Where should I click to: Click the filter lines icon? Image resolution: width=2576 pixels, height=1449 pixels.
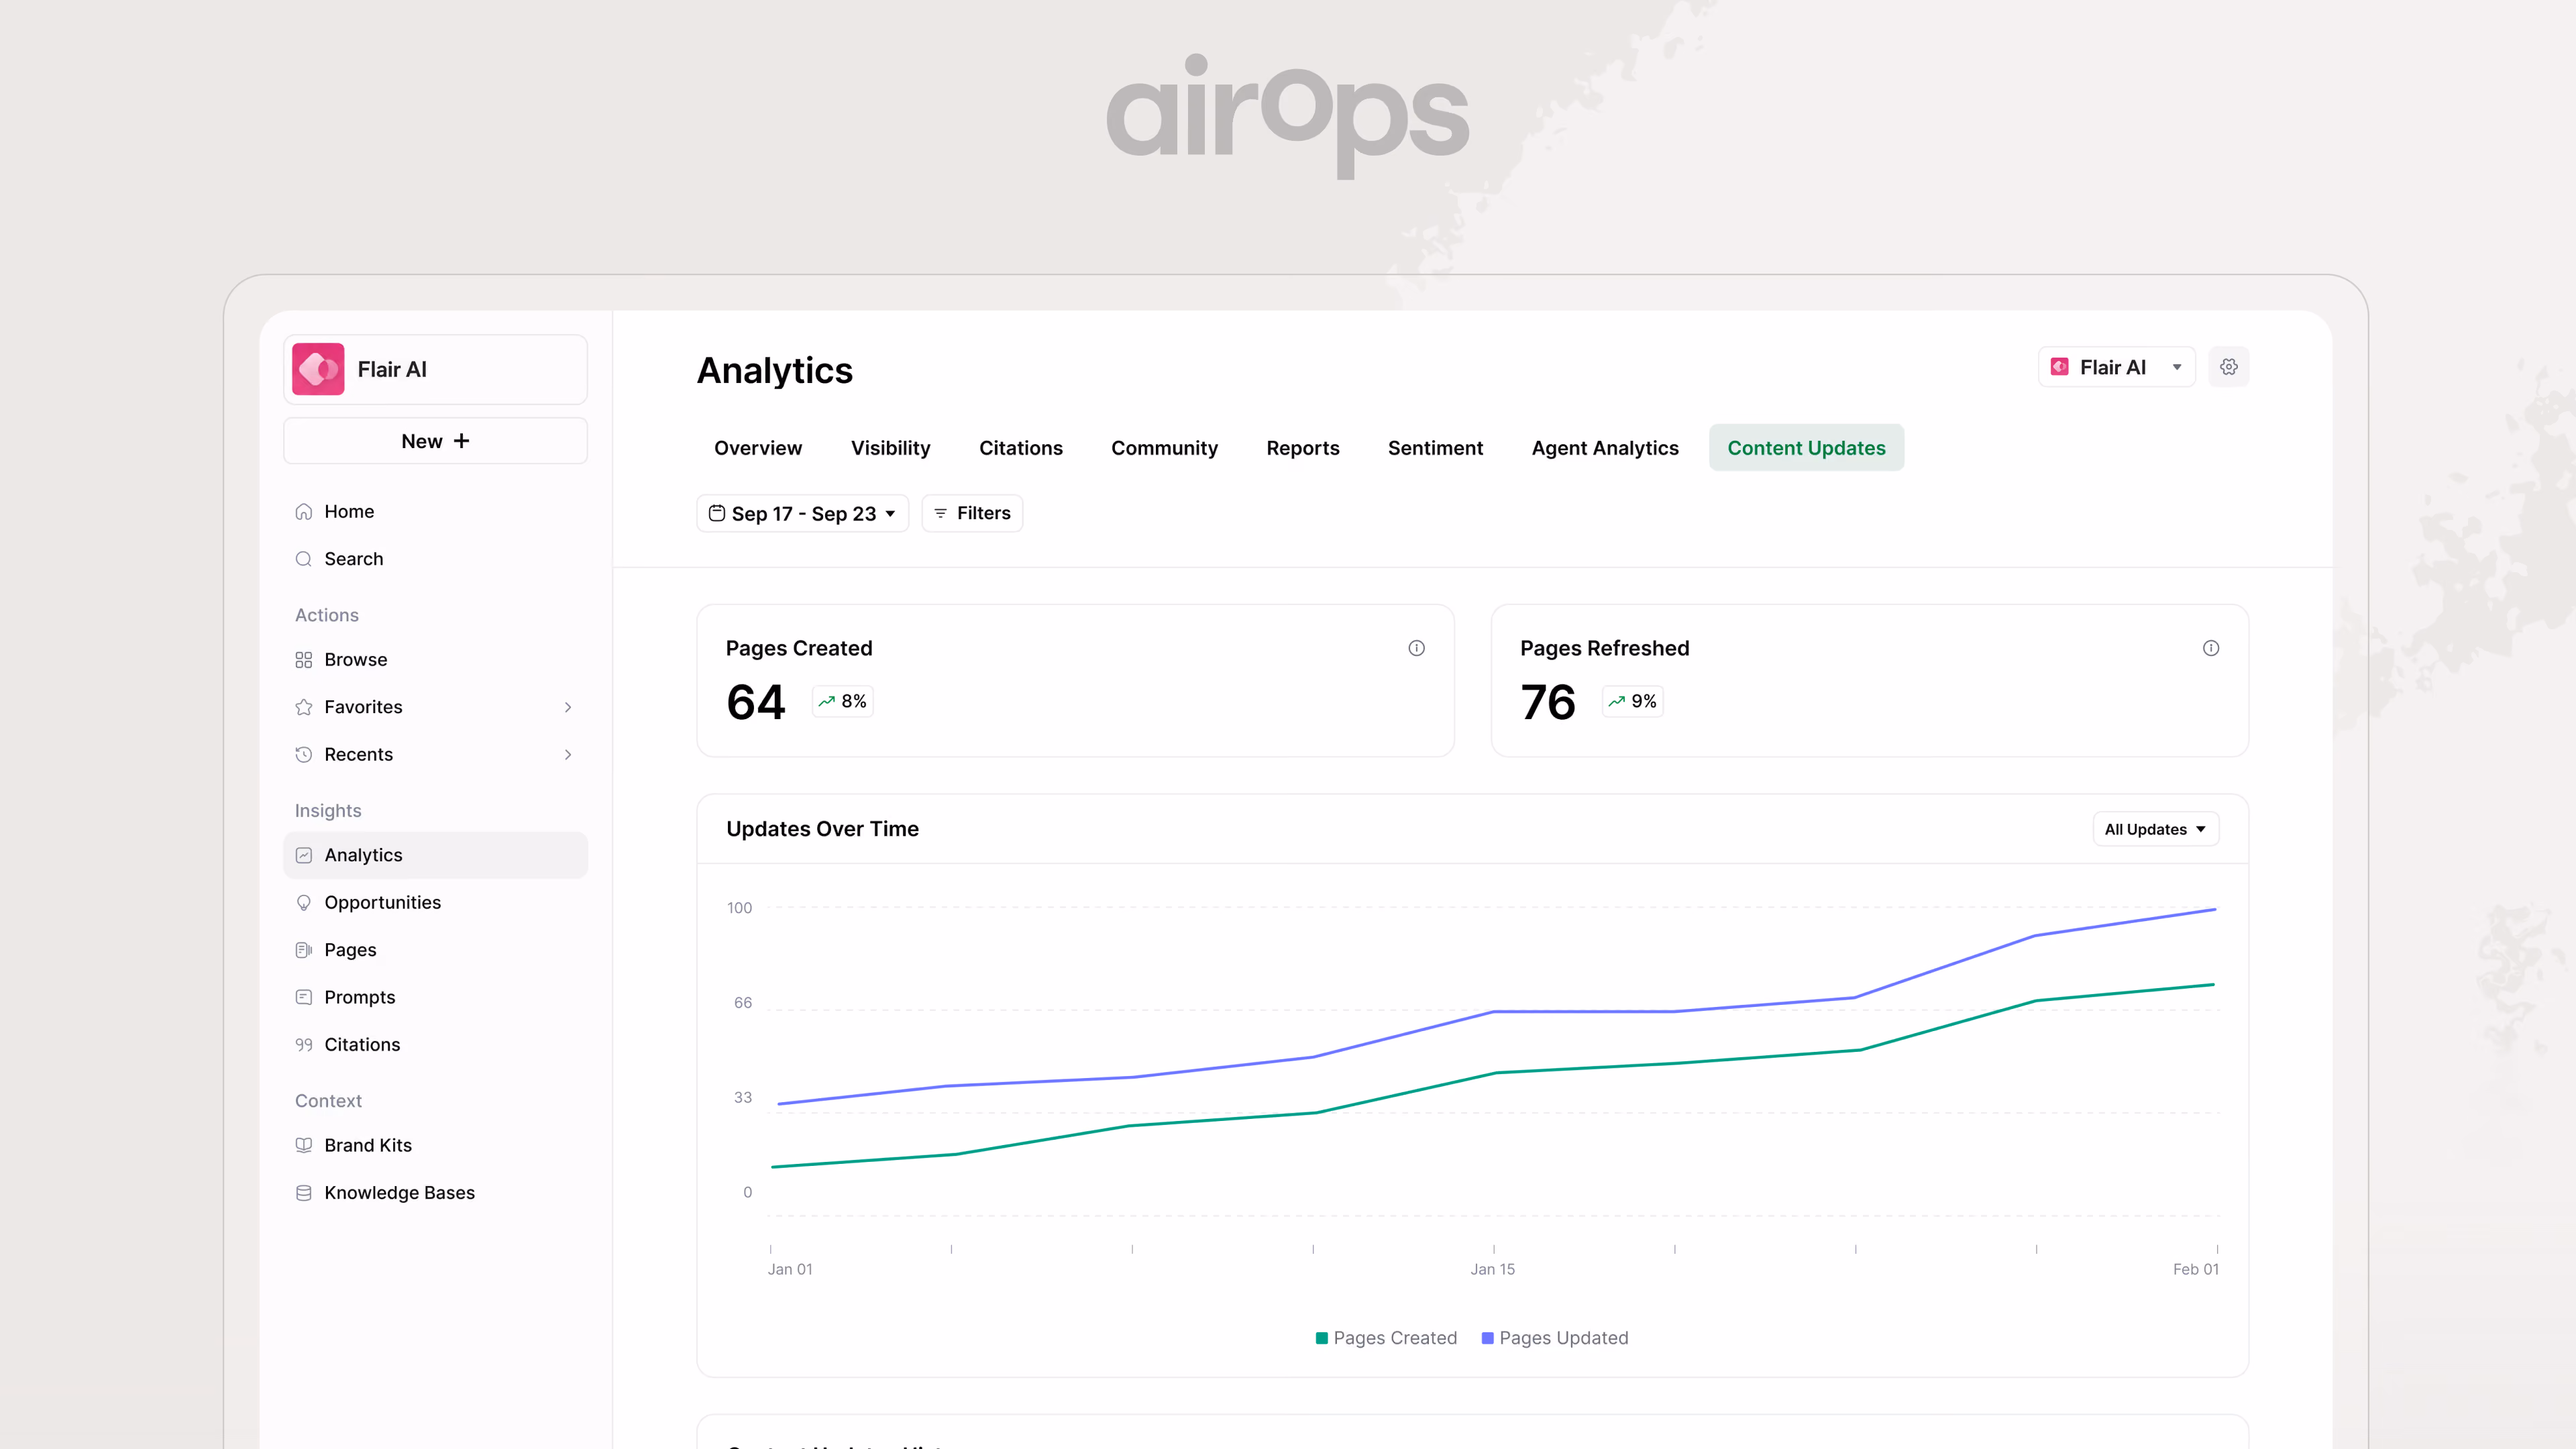coord(940,513)
